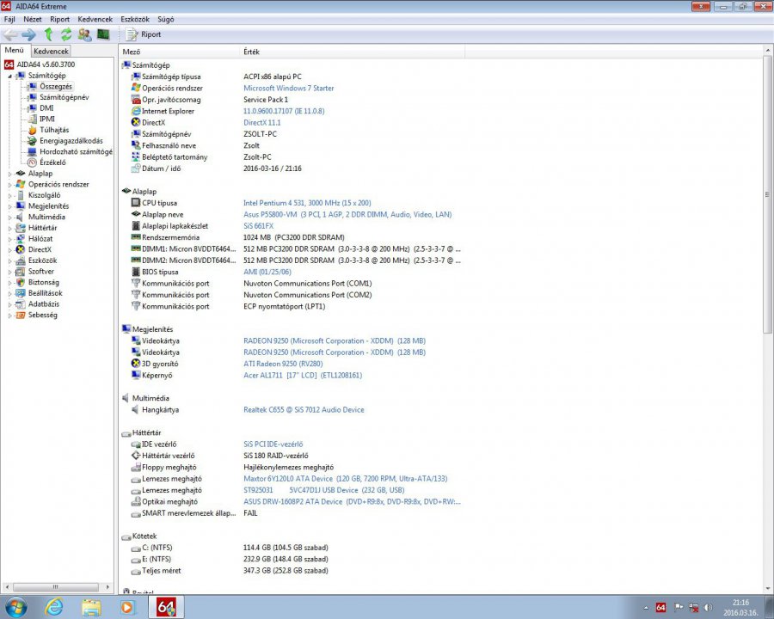Viewport: 774px width, 619px height.
Task: Click the volume speaker tray icon
Action: tap(709, 608)
